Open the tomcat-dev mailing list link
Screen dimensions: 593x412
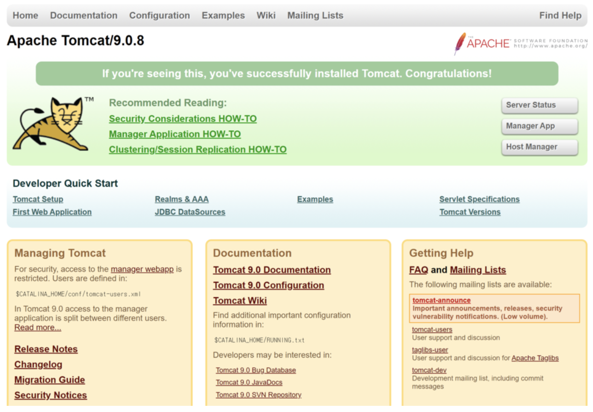429,370
